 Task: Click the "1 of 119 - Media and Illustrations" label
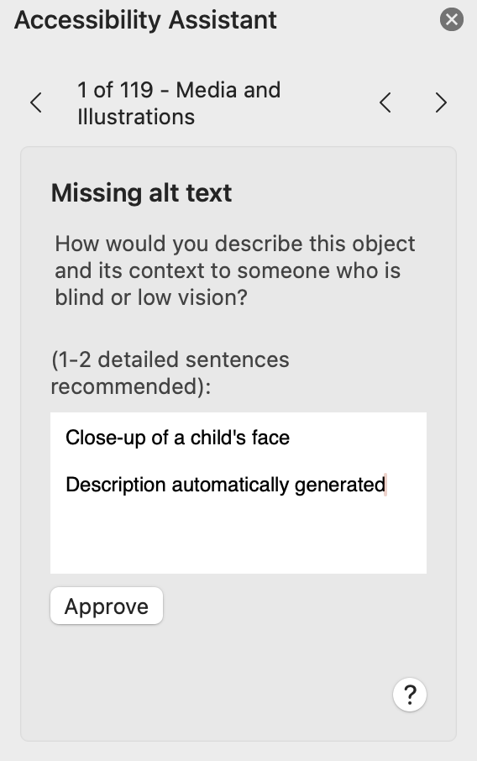coord(179,102)
